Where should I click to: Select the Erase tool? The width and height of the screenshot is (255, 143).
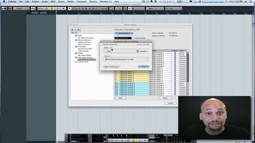82,8
